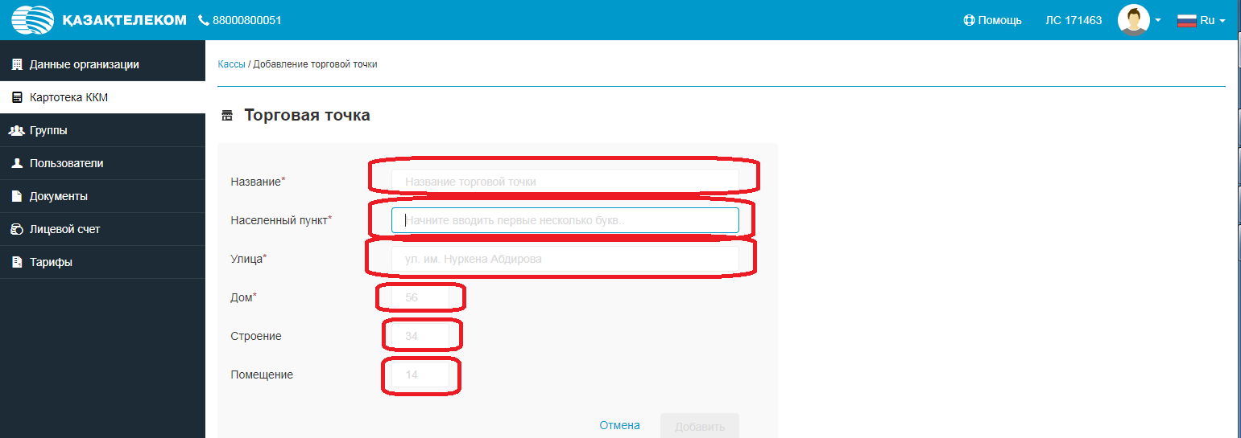Focus the Улица street field
This screenshot has height=438, width=1241.
pyautogui.click(x=565, y=259)
